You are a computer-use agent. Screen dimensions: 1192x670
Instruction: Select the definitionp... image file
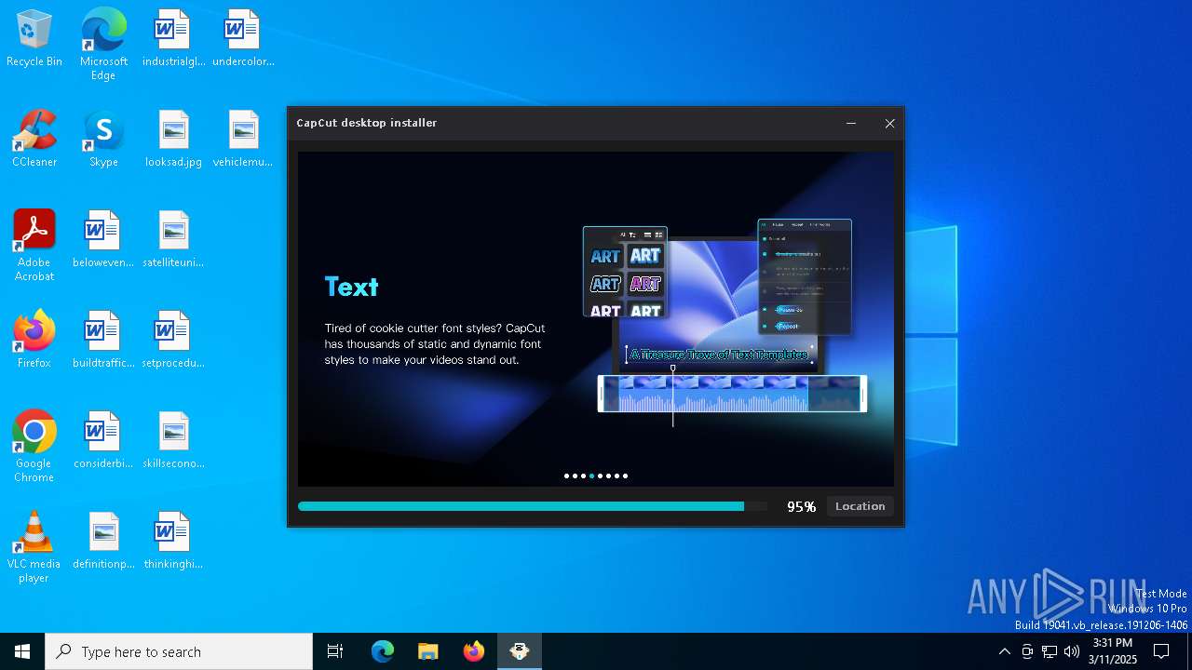[x=103, y=542]
